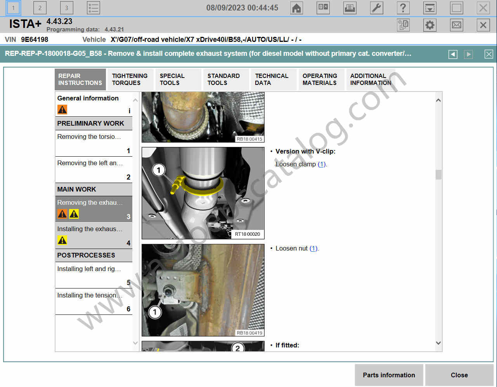
Task: Go to next document arrow
Action: coord(469,54)
